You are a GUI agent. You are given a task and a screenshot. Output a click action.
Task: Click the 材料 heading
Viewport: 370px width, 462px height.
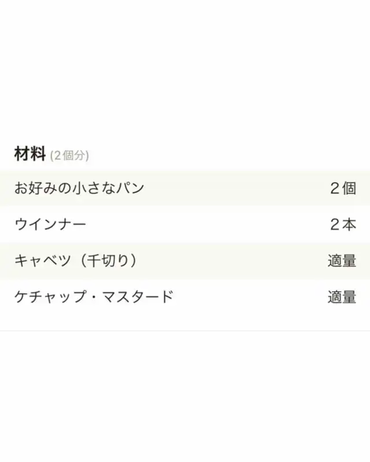tap(30, 154)
